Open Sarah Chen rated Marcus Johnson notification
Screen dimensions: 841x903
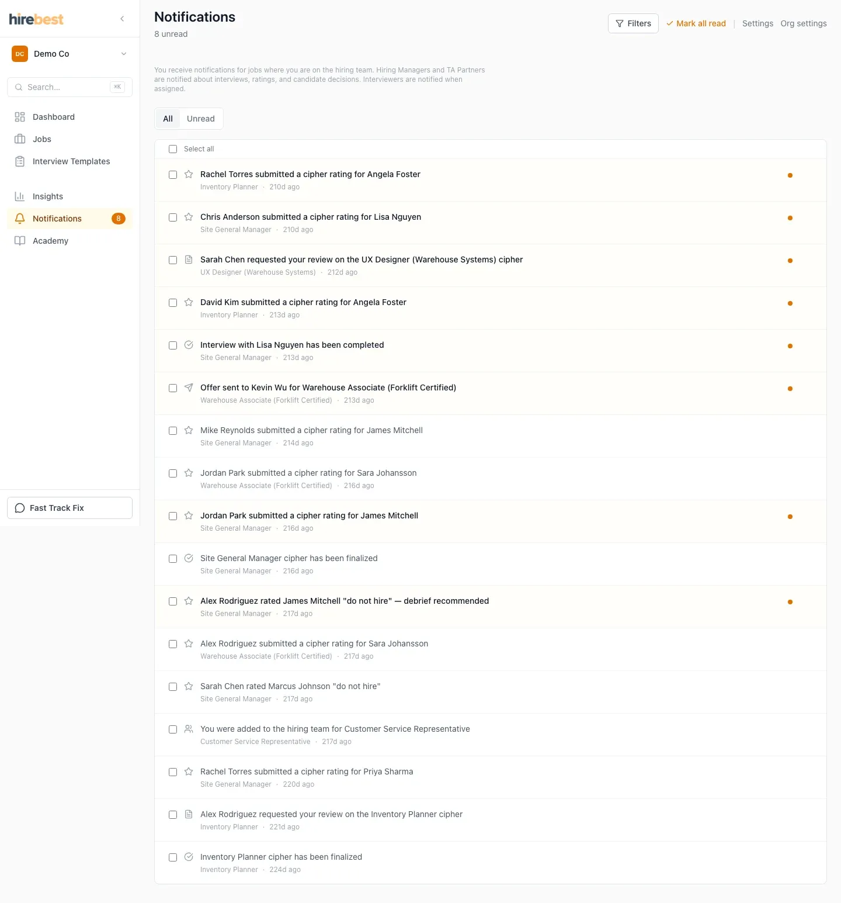tap(491, 692)
